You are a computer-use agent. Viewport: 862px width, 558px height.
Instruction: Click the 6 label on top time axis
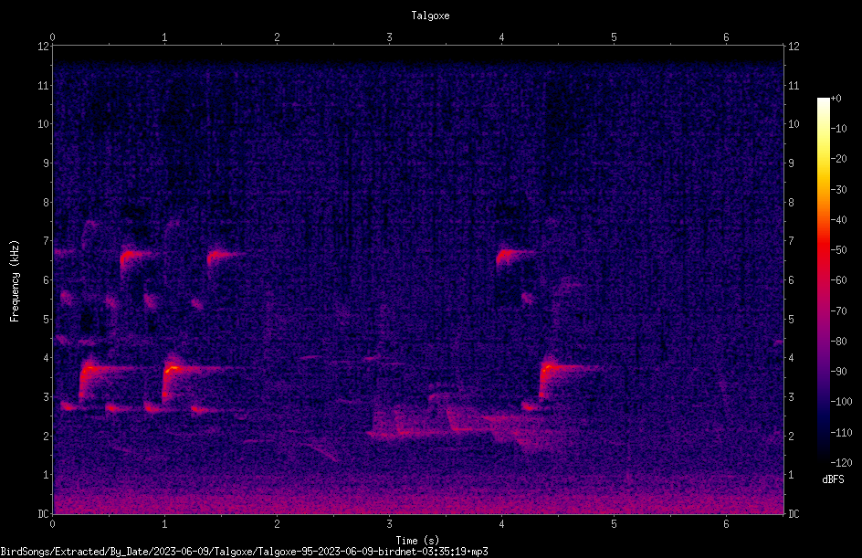(x=726, y=37)
